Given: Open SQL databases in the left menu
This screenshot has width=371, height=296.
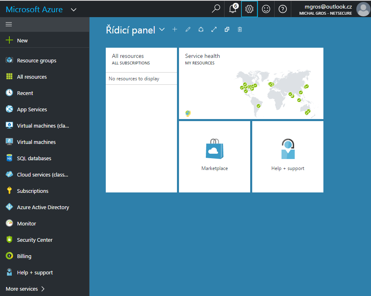Looking at the screenshot, I should [35, 158].
